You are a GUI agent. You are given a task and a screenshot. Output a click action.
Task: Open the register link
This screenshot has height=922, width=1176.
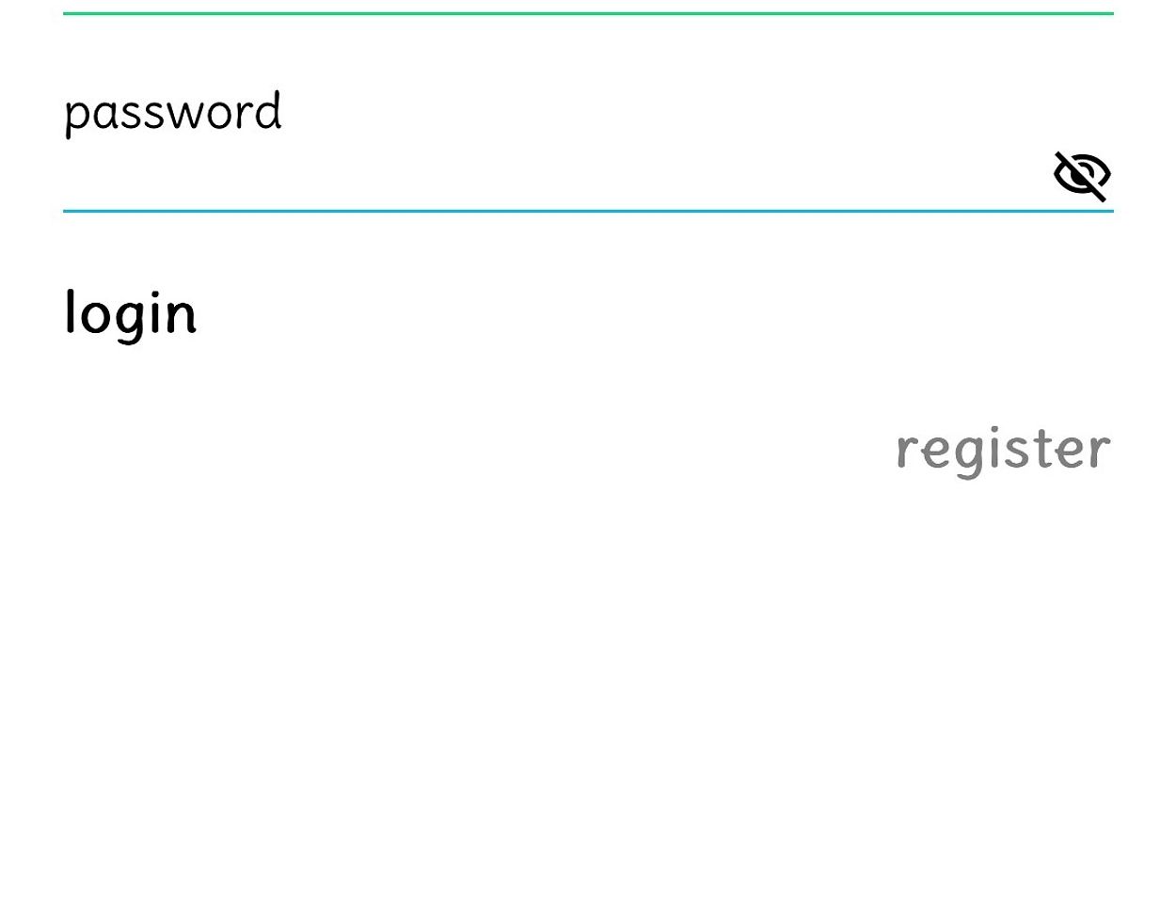pyautogui.click(x=1003, y=450)
